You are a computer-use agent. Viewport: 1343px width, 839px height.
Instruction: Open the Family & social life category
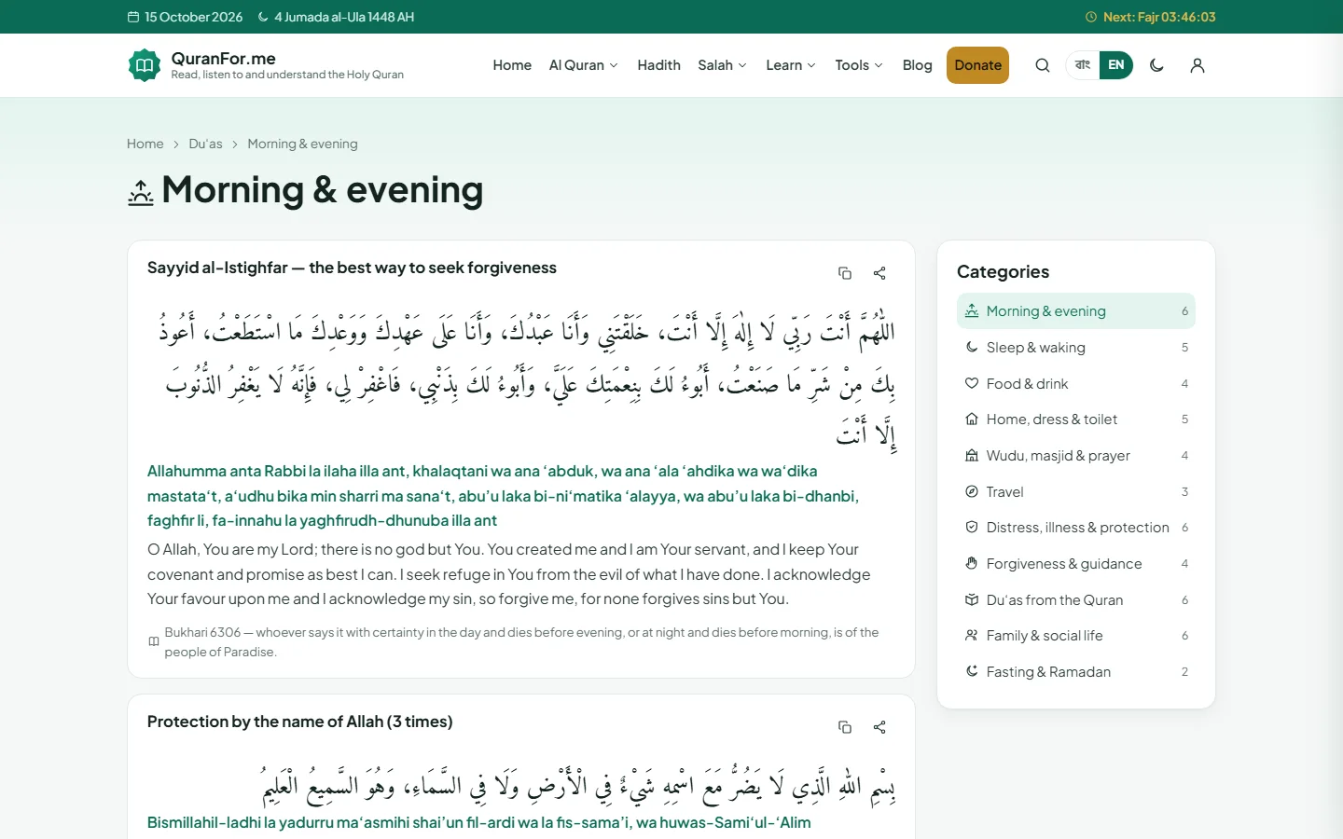pos(1075,636)
